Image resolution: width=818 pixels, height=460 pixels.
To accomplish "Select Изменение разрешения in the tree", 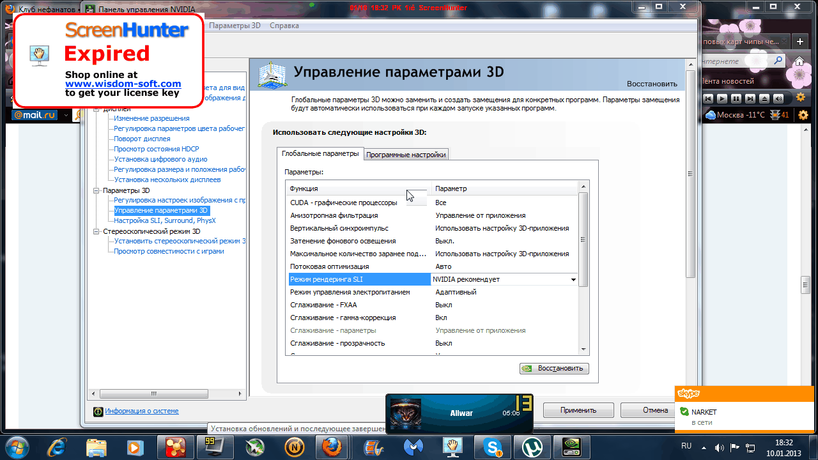I will 151,118.
